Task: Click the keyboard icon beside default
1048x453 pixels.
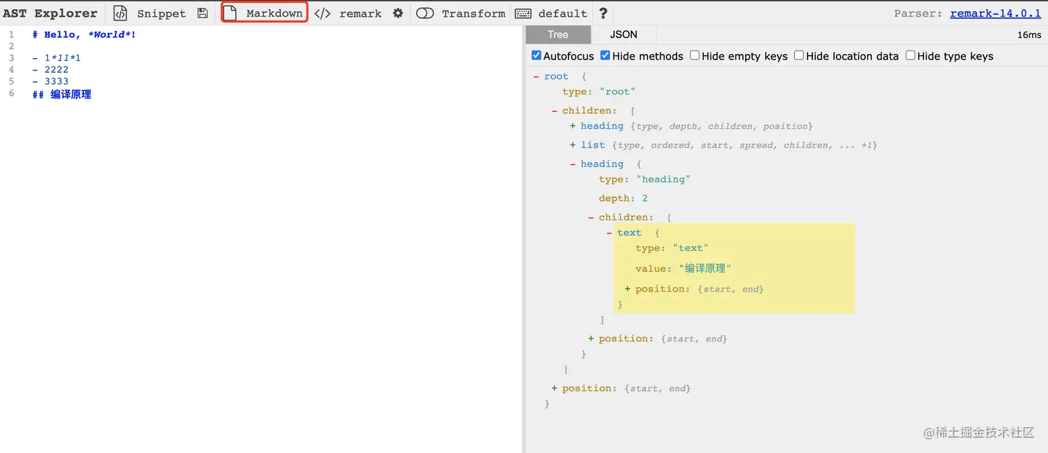Action: pyautogui.click(x=523, y=13)
